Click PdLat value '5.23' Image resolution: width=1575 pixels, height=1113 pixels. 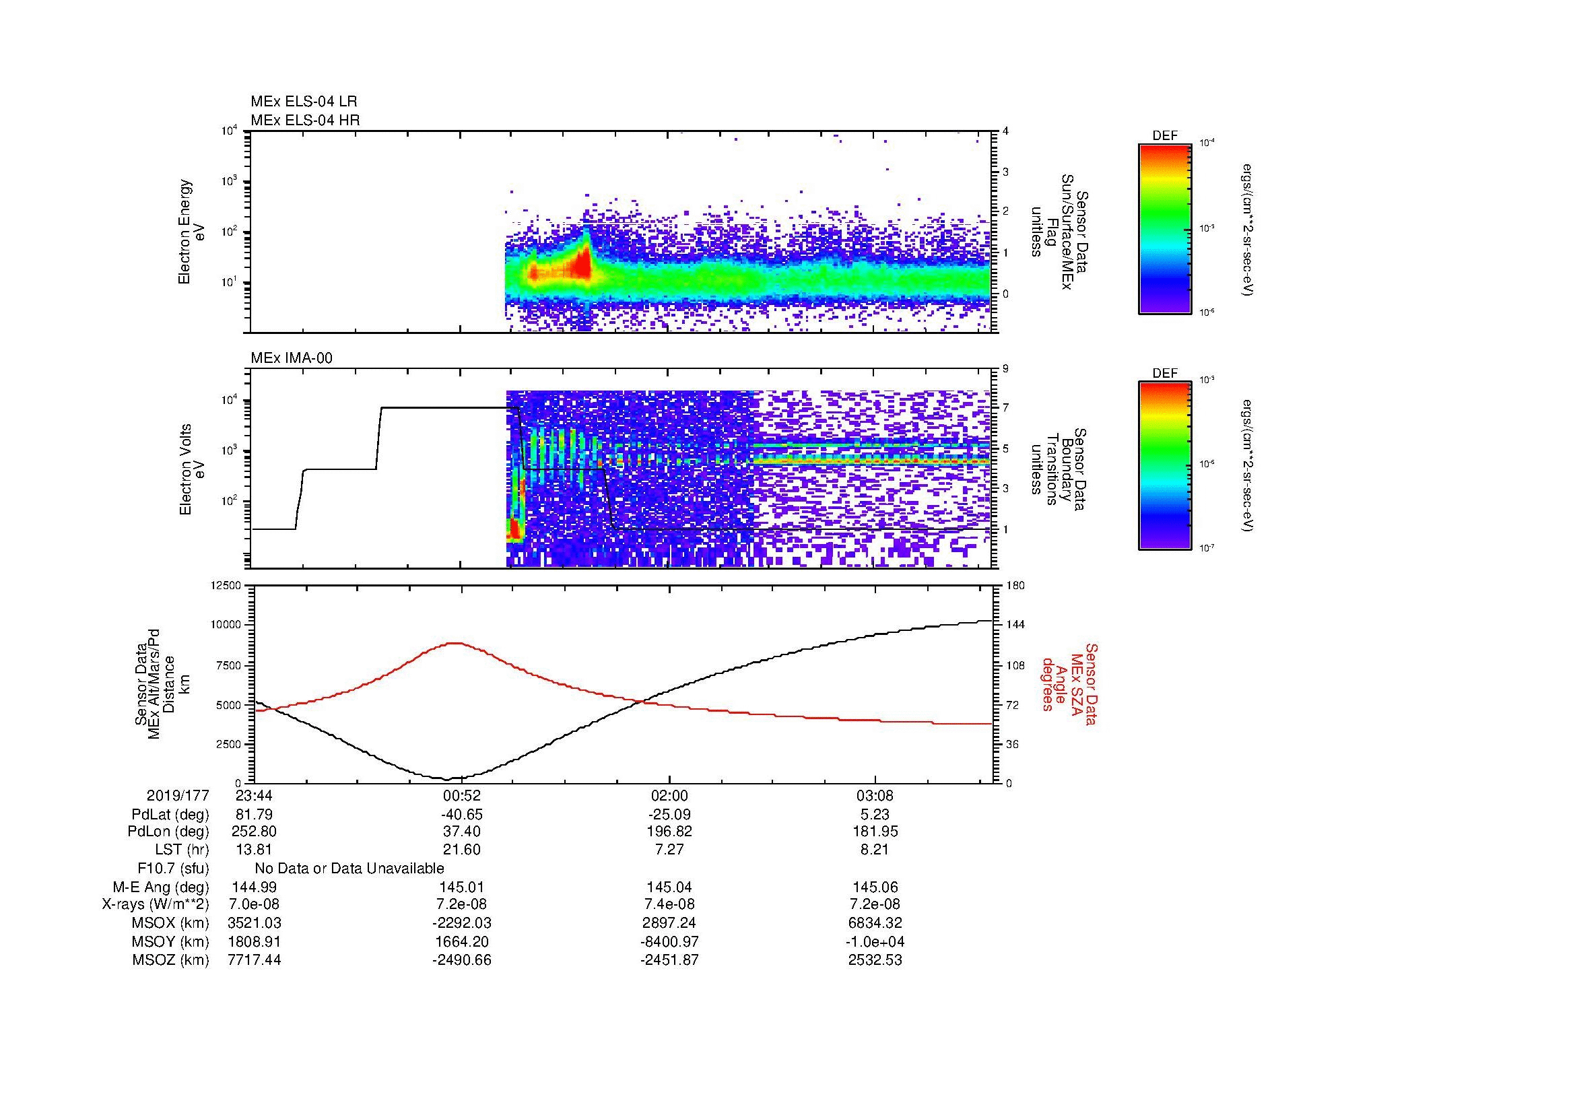[875, 815]
